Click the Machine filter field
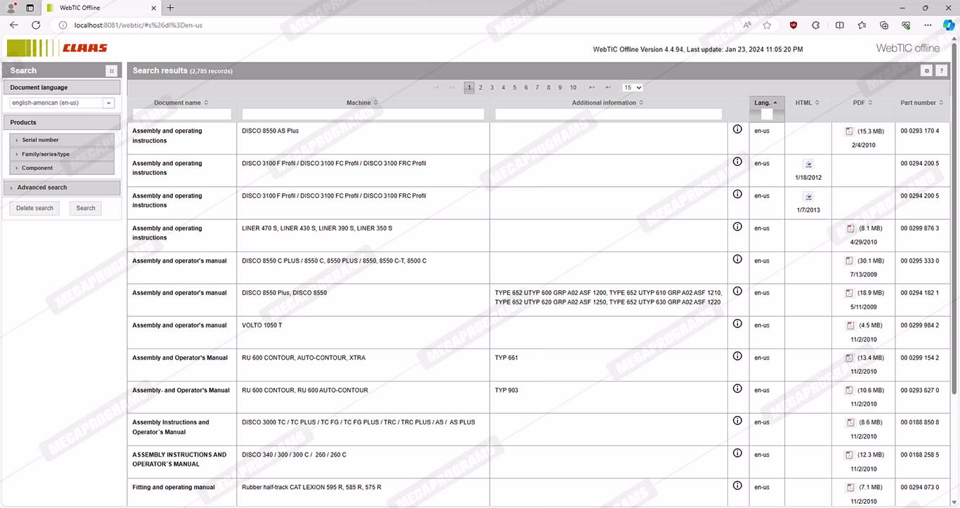960x508 pixels. tap(363, 114)
